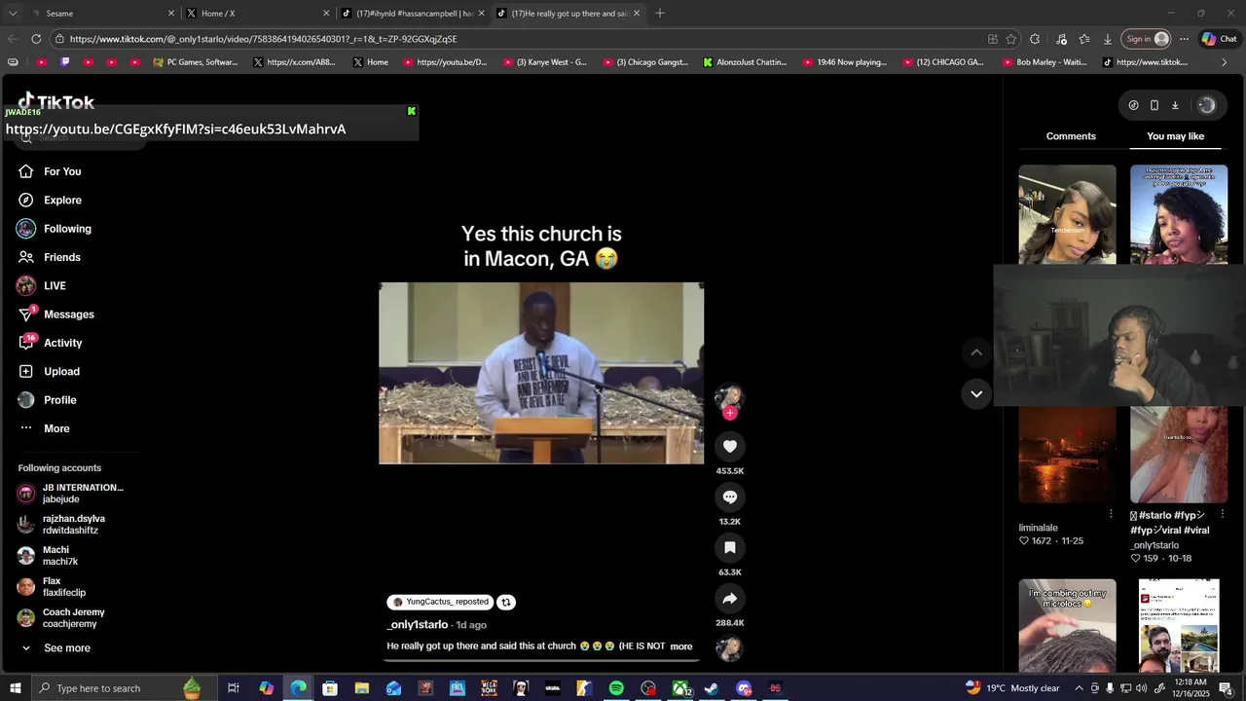
Task: Open _only1starlo creator profile name
Action: [417, 625]
